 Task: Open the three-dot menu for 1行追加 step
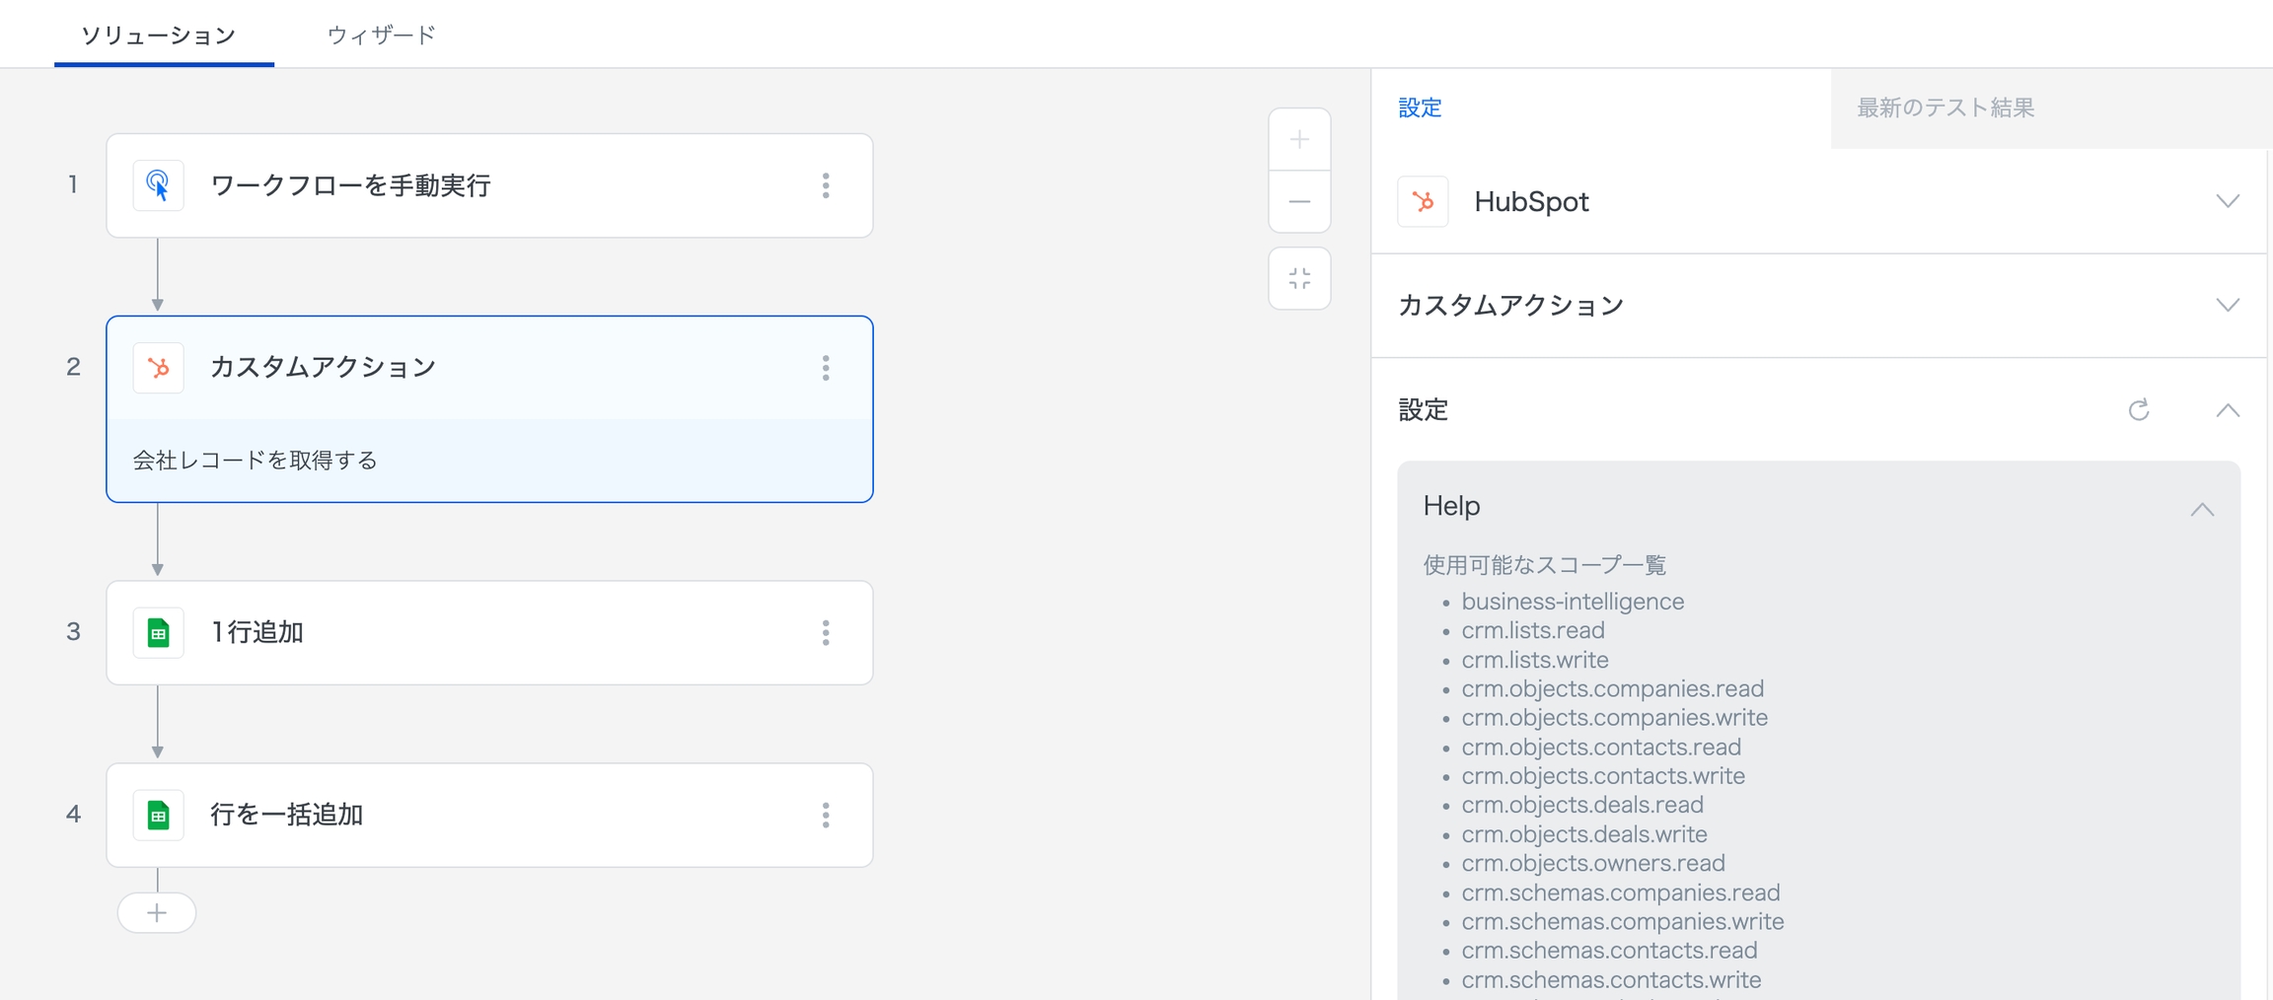826,632
